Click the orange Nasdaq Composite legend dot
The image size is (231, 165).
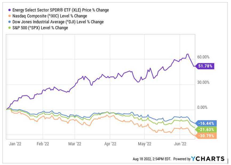(x=10, y=16)
